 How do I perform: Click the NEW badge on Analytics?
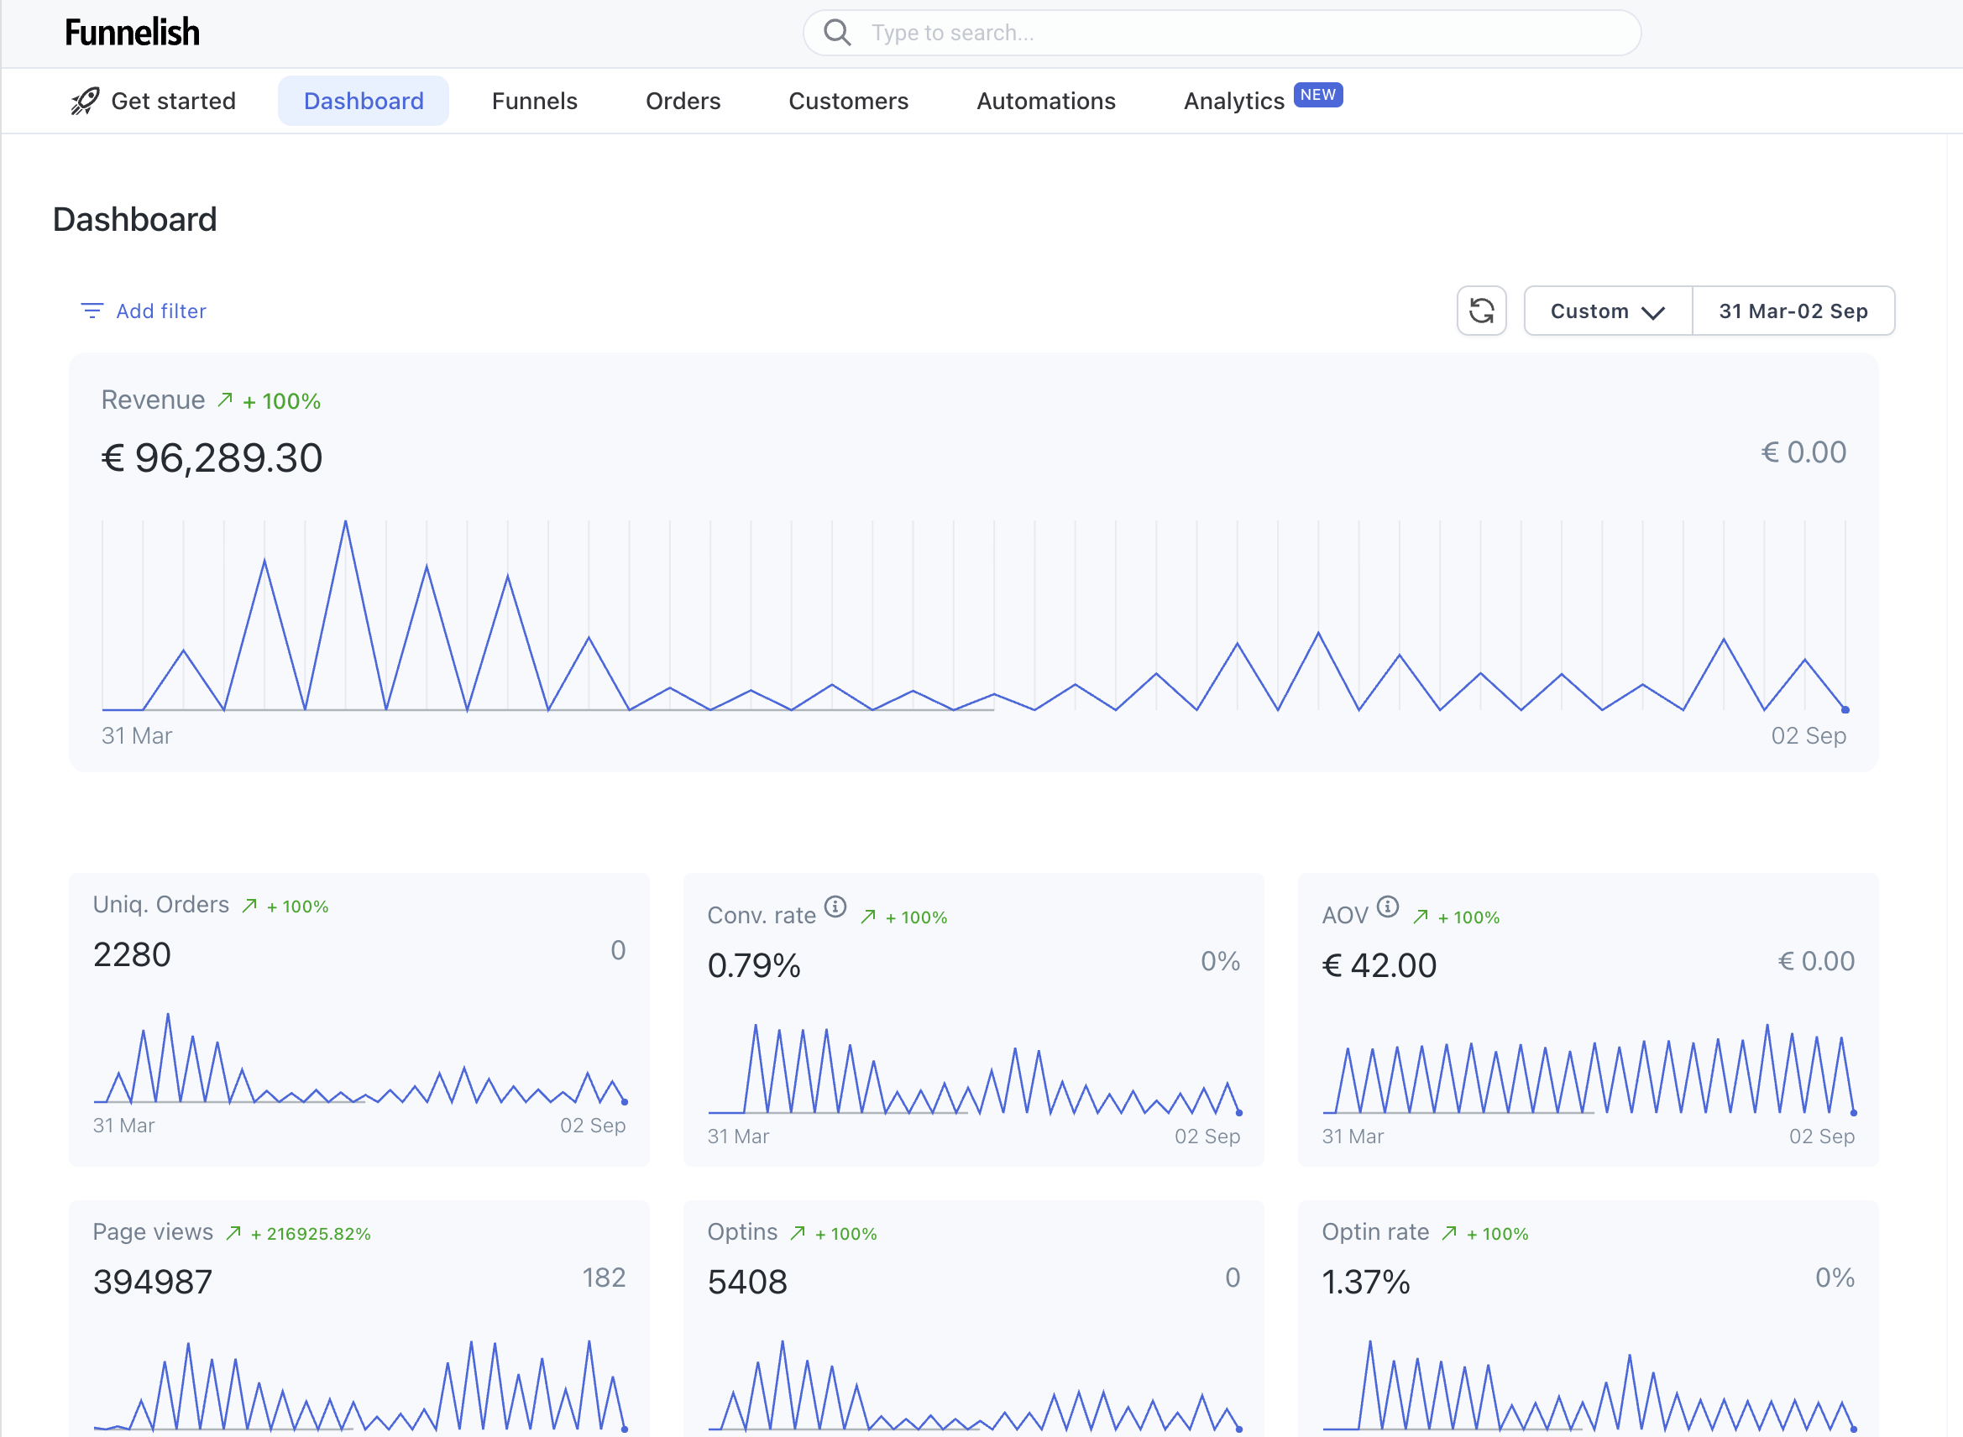click(x=1317, y=95)
